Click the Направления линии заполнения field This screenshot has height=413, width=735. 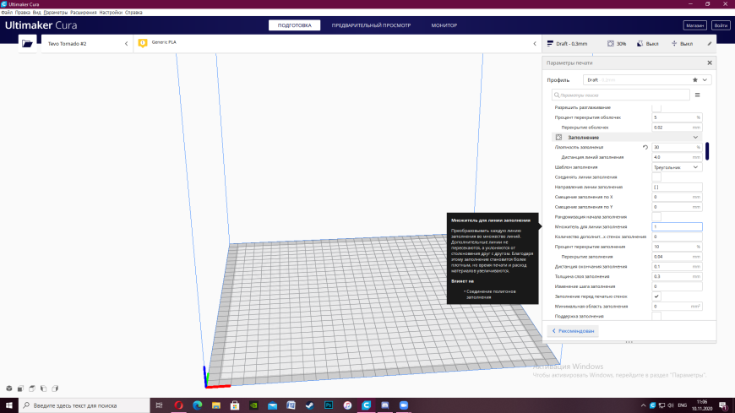click(x=677, y=187)
